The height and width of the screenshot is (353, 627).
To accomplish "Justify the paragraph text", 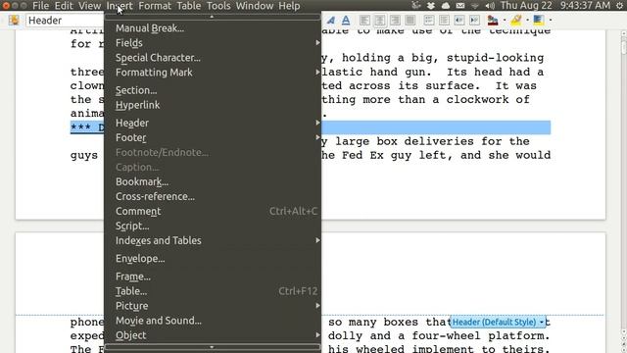I will click(x=410, y=20).
